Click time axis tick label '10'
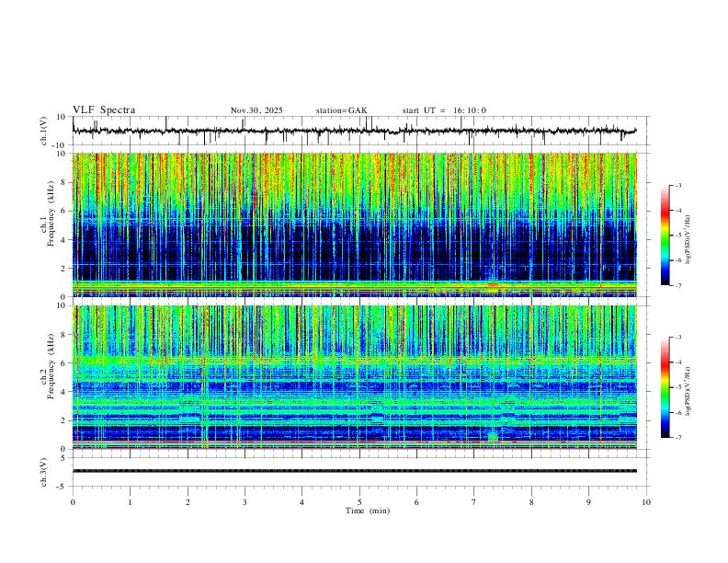This screenshot has width=728, height=563. pos(646,502)
